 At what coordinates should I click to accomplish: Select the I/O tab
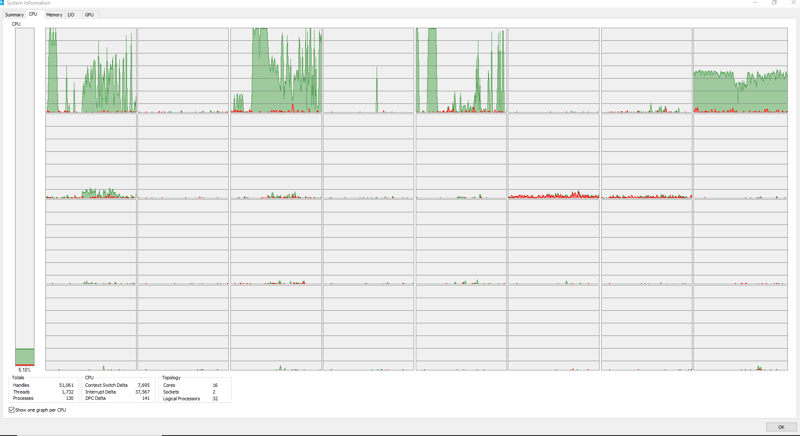[71, 15]
